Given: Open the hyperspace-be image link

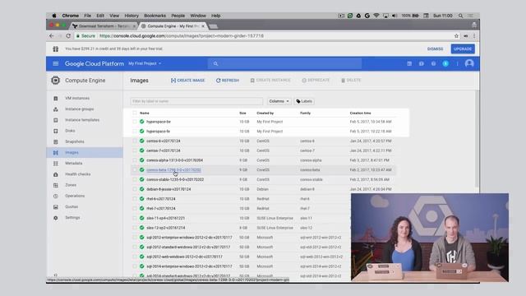Looking at the screenshot, I should (x=159, y=122).
